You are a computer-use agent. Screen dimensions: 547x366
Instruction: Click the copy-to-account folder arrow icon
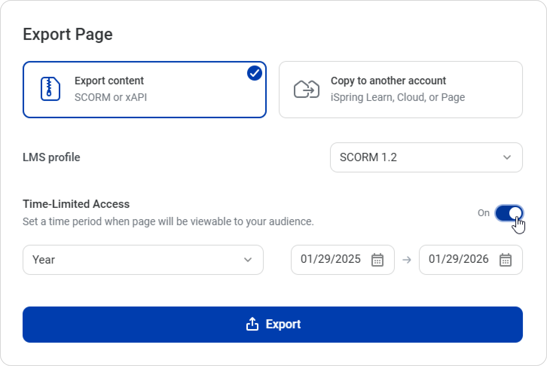click(x=306, y=89)
